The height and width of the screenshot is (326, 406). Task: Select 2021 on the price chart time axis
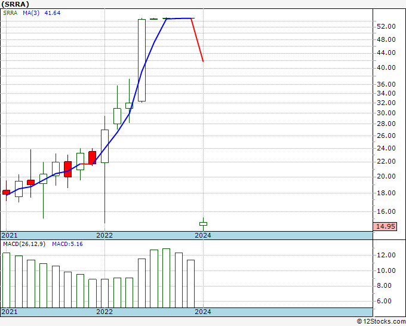coord(10,235)
